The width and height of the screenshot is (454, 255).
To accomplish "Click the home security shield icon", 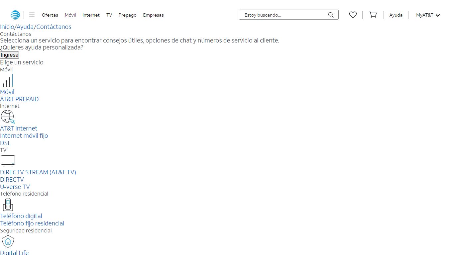I will click(8, 241).
